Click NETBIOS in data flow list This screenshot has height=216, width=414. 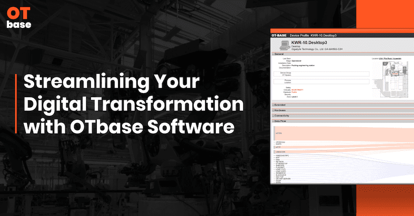pos(279,162)
